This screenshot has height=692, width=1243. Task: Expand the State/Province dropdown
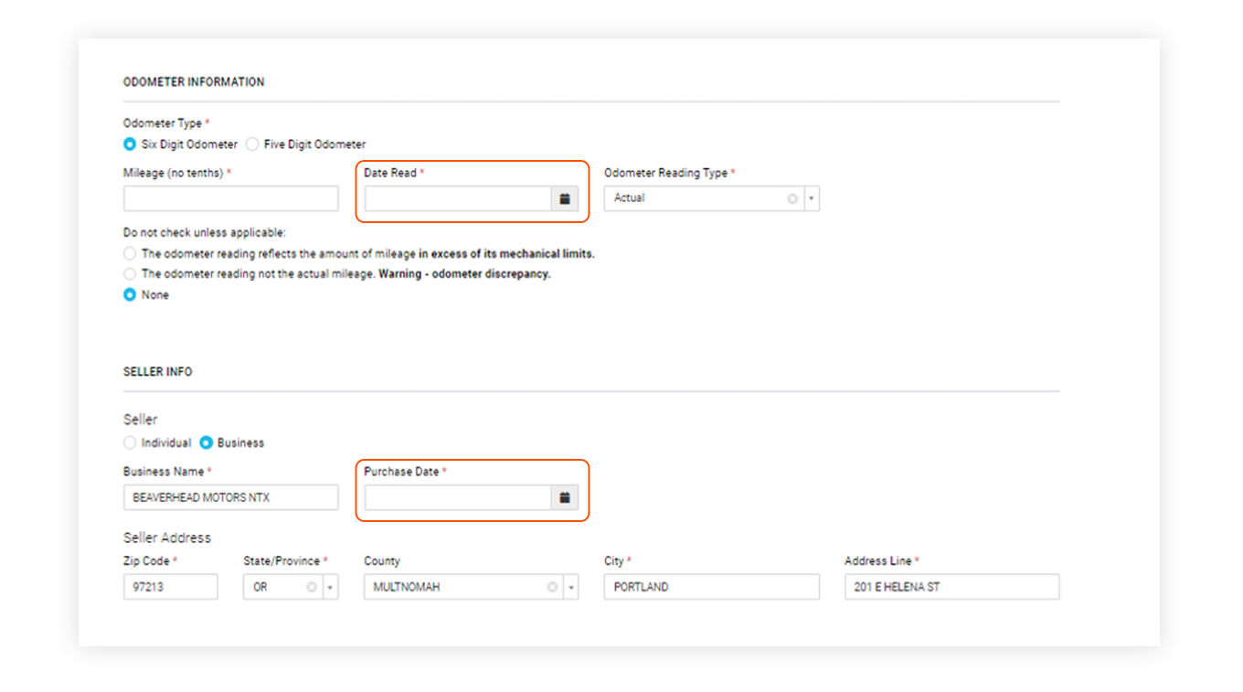[329, 586]
